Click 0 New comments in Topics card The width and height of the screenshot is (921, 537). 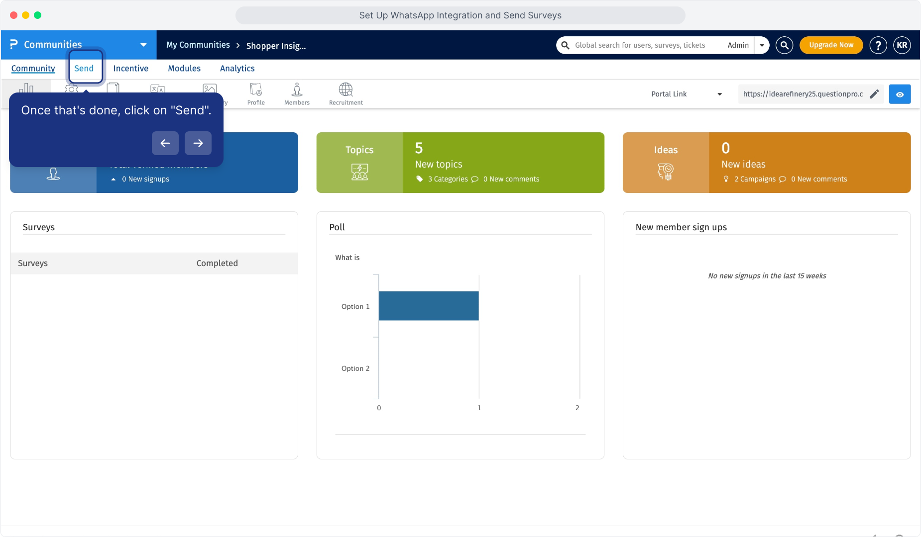511,179
